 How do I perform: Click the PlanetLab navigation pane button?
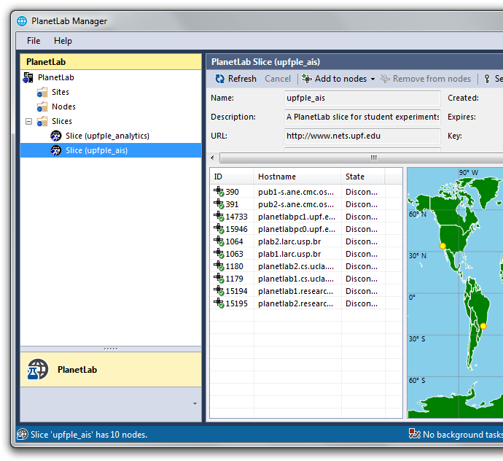[x=111, y=370]
